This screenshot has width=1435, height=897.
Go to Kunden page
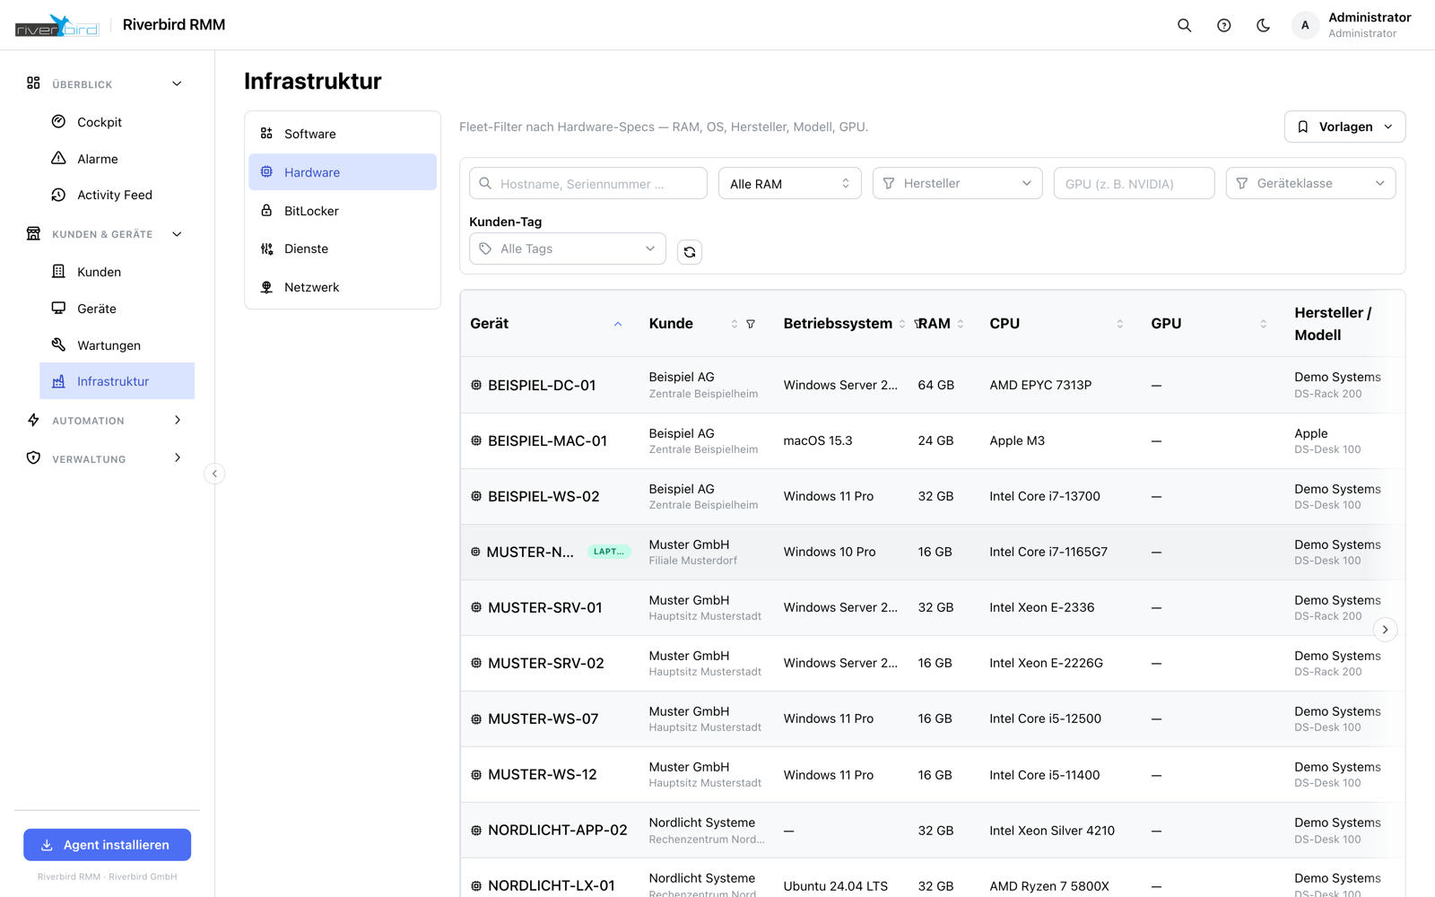117,272
